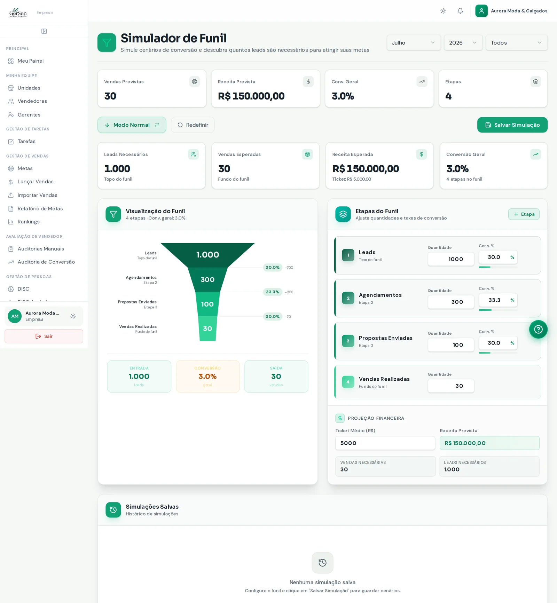Click the 1.000 funnel top segment
Viewport: 557px width, 603px height.
point(208,255)
